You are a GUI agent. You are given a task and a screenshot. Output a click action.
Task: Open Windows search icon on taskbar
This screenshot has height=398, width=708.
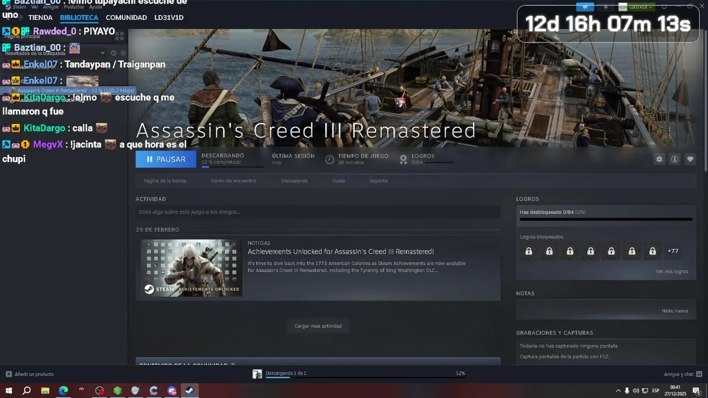[27, 391]
